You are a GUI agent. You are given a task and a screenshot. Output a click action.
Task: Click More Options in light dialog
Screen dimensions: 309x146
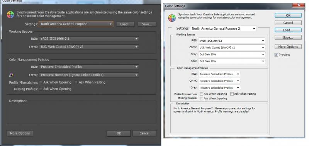(288, 47)
